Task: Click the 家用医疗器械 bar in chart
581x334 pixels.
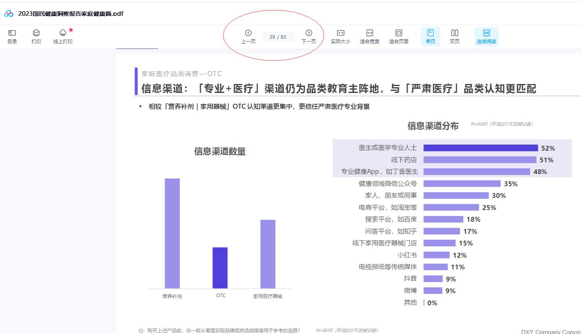Action: point(268,254)
